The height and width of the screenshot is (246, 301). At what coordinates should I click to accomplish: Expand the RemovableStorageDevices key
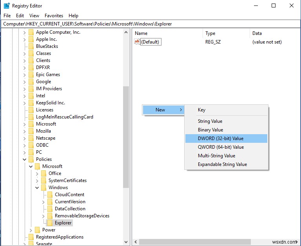pos(44,216)
